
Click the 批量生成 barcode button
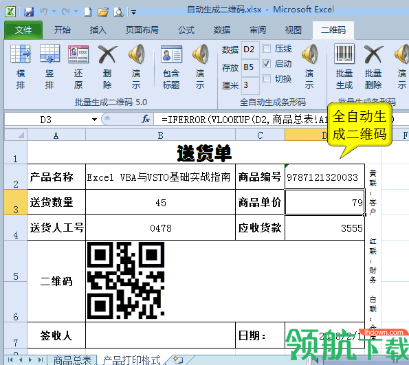coord(344,67)
